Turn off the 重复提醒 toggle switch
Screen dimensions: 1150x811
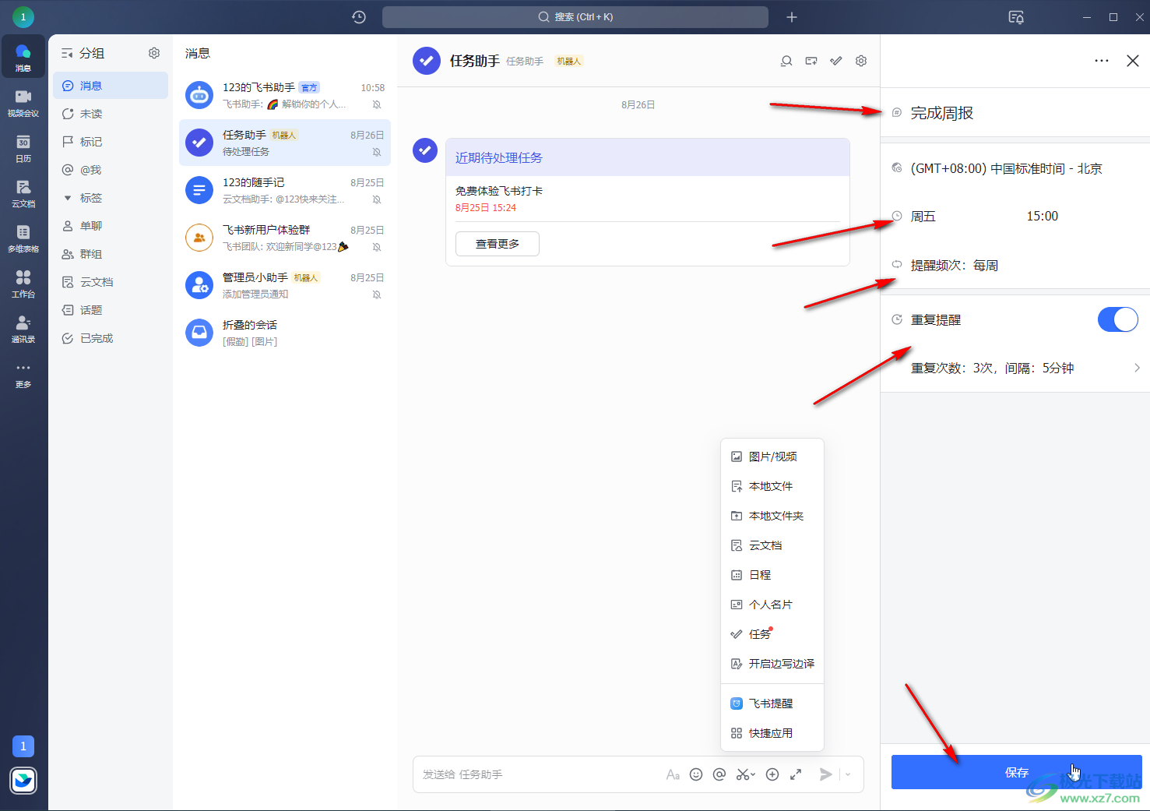point(1118,319)
